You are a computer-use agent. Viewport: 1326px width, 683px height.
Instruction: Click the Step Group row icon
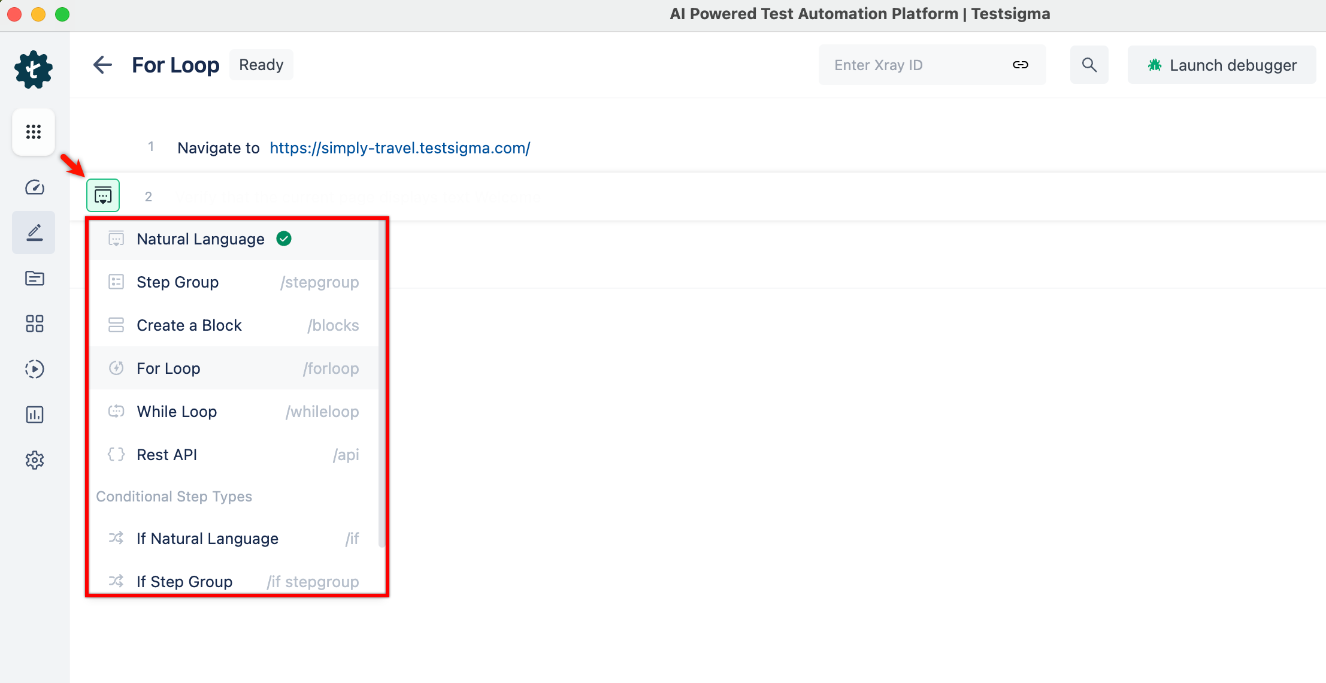coord(116,282)
